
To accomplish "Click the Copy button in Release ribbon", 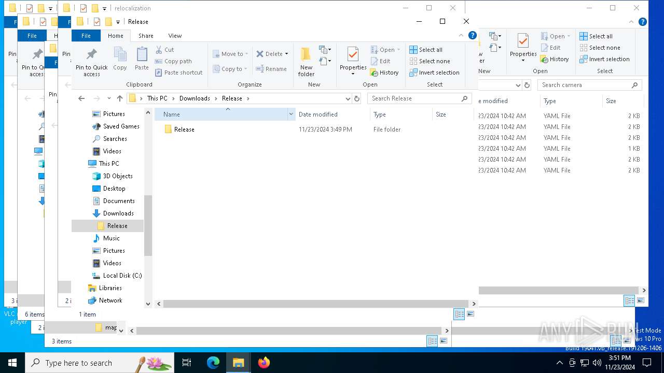I will [120, 59].
